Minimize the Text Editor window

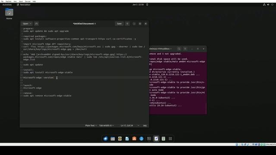[x=134, y=24]
